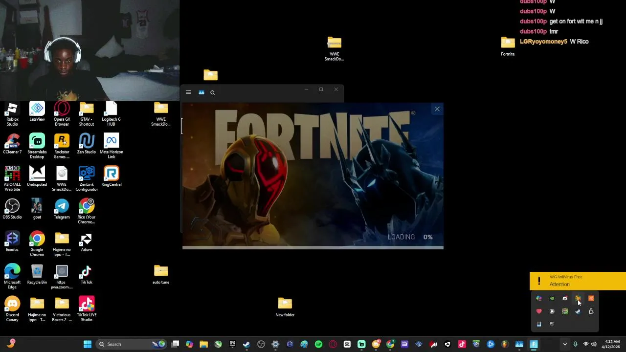
Task: Open Discord icon in tray overflow
Action: coord(565,298)
